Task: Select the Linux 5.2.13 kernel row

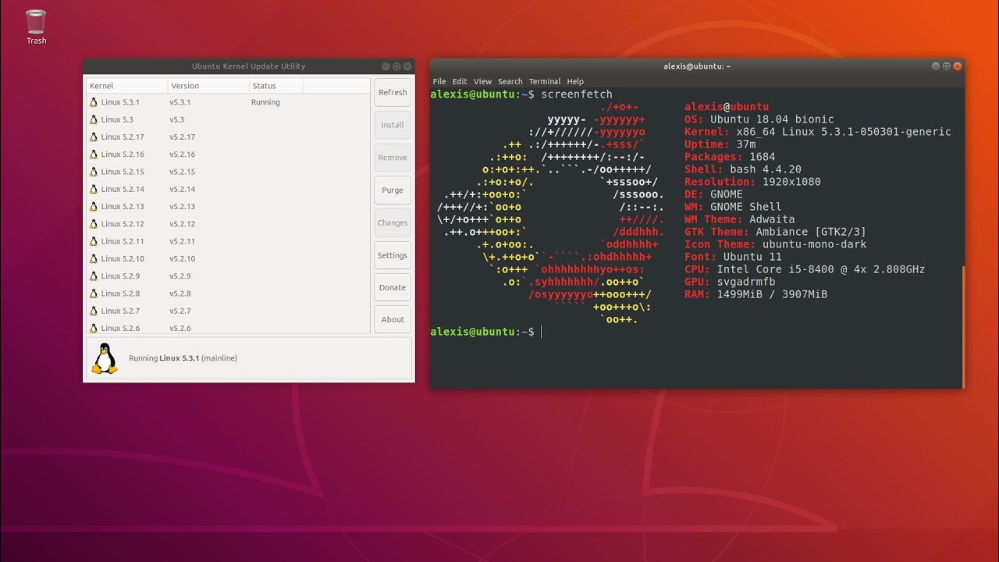Action: [228, 207]
